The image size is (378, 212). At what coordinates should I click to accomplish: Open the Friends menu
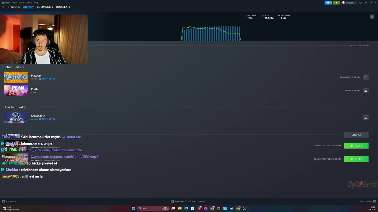point(22,3)
